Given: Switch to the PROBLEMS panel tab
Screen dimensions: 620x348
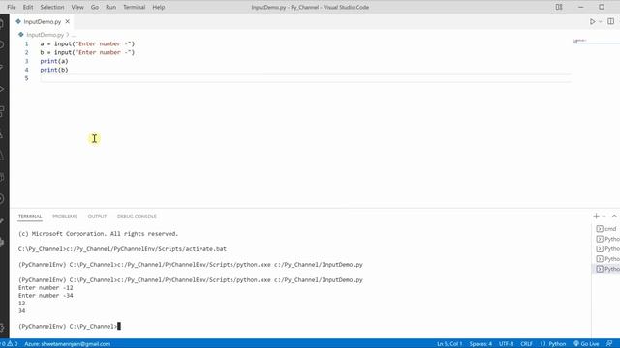Looking at the screenshot, I should [x=65, y=217].
